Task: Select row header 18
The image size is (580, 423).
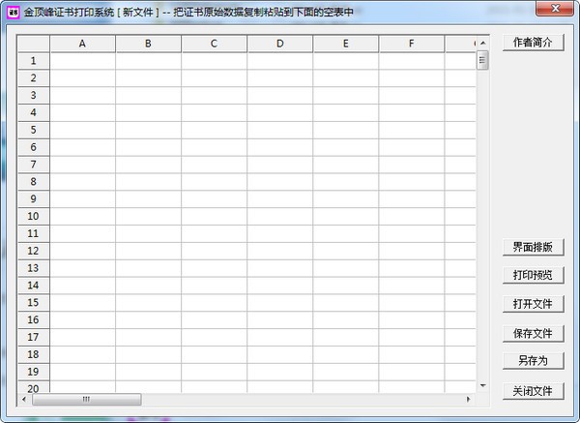Action: tap(34, 355)
